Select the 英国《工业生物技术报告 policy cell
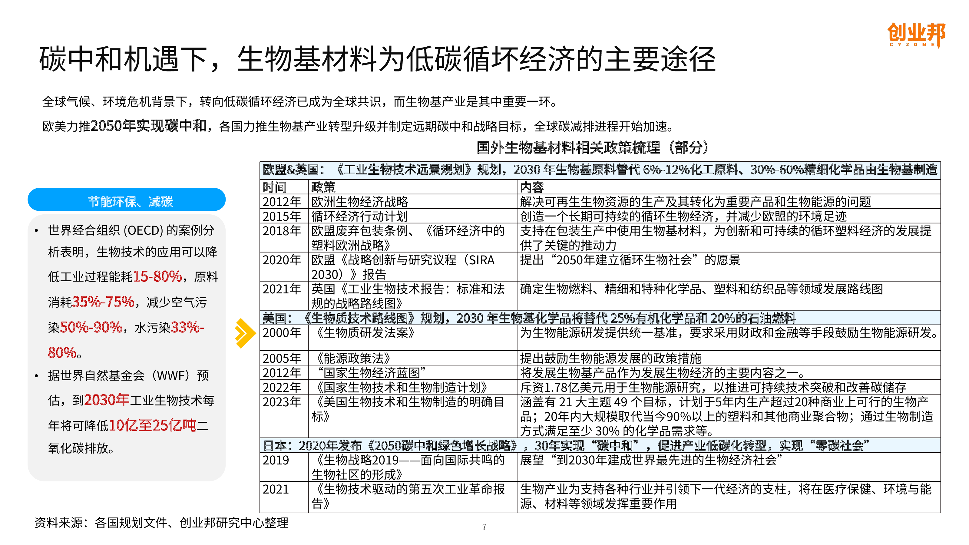The image size is (969, 545). click(413, 296)
